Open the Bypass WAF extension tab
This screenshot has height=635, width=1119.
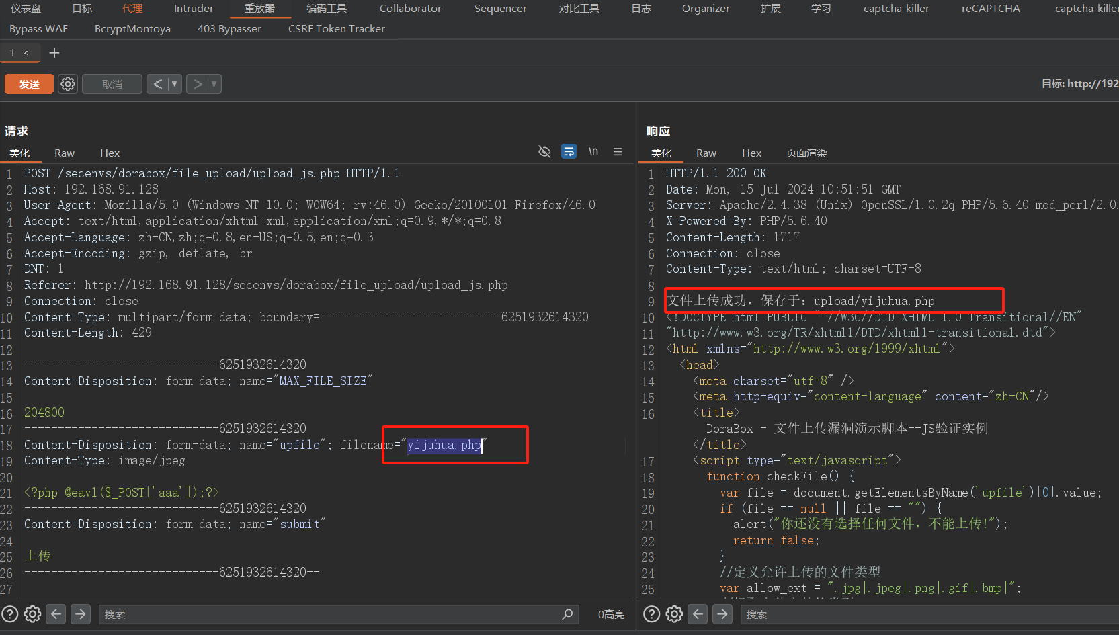tap(38, 29)
